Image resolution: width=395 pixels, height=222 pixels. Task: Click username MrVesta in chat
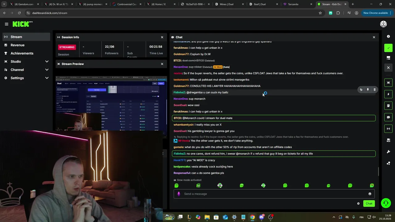(184, 141)
